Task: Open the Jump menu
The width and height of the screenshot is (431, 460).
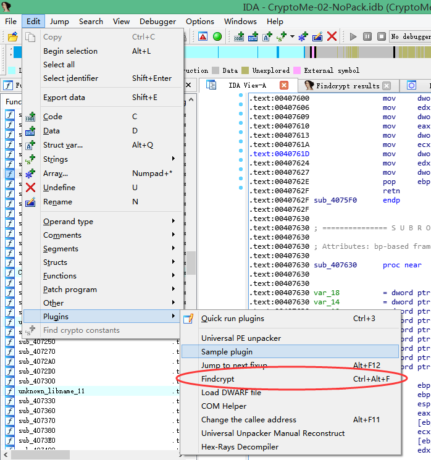Action: pyautogui.click(x=59, y=22)
